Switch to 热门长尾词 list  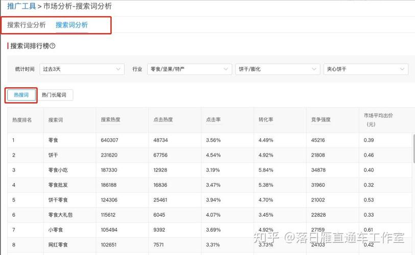tap(54, 95)
